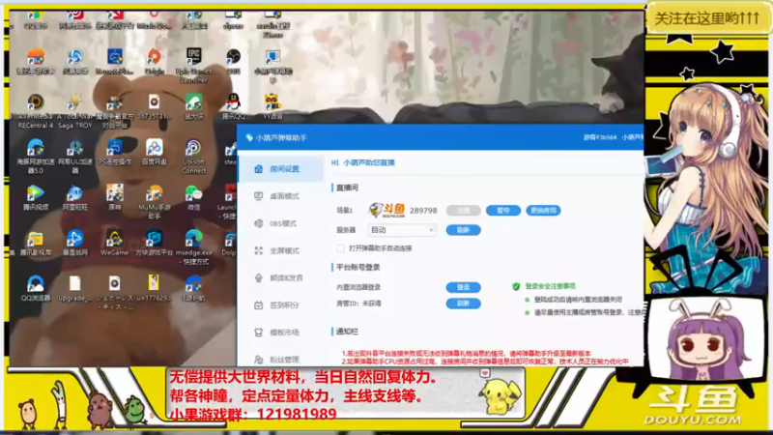Switch to OBS模式 in the sidebar
The image size is (773, 435).
pos(280,223)
